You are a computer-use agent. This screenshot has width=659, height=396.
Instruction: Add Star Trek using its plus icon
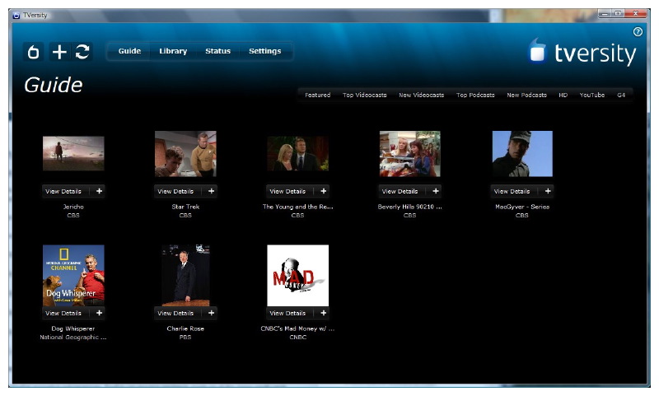click(211, 191)
